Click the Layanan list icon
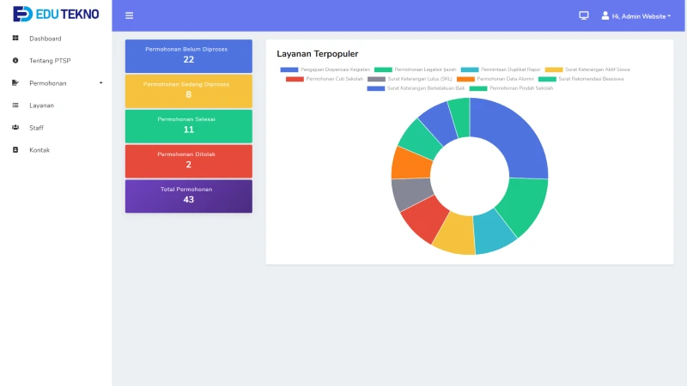687x386 pixels. [x=15, y=106]
